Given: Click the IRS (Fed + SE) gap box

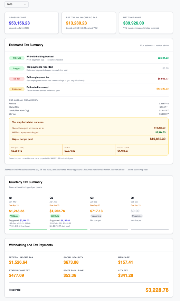Looking at the screenshot, I should pyautogui.click(x=36, y=150).
